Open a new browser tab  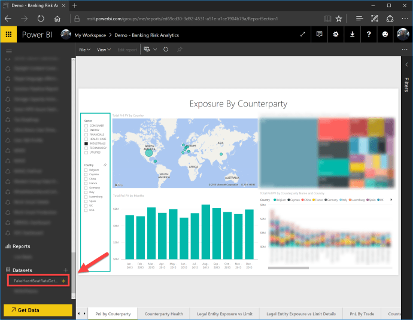[75, 5]
